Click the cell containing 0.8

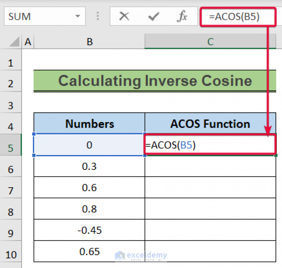(x=89, y=208)
